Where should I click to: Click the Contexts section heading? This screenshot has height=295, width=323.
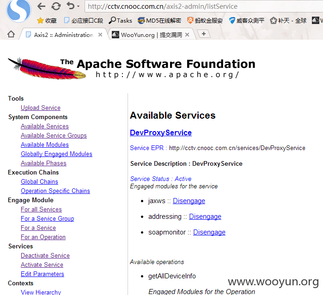pyautogui.click(x=21, y=283)
